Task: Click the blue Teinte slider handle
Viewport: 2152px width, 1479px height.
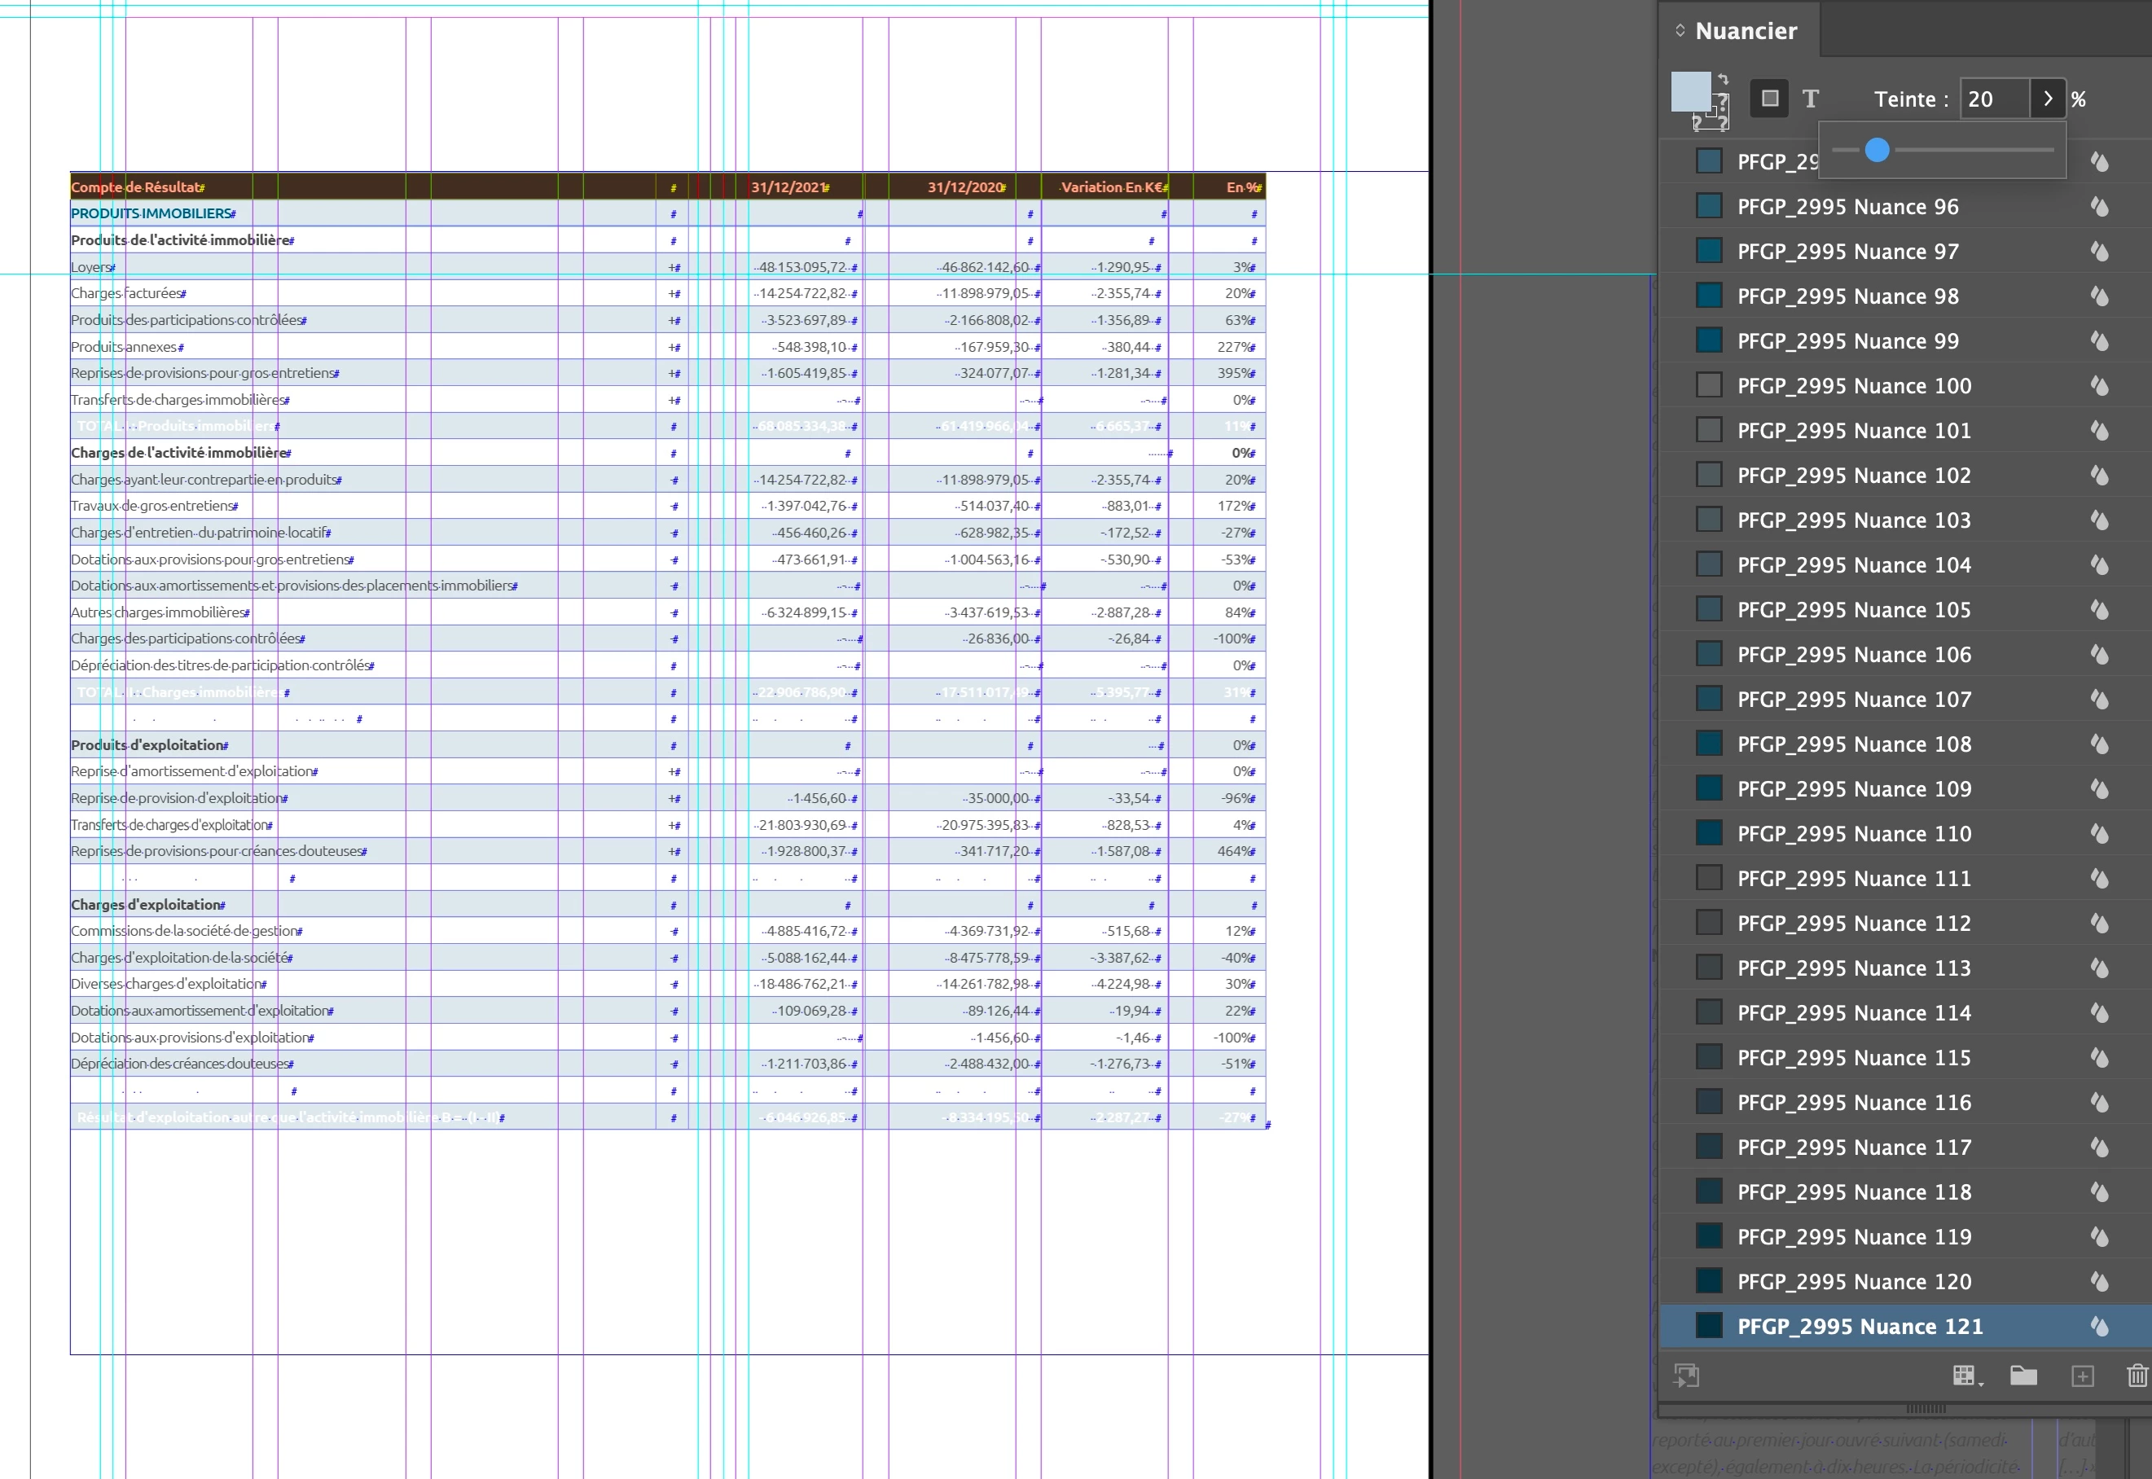Action: coord(1877,149)
